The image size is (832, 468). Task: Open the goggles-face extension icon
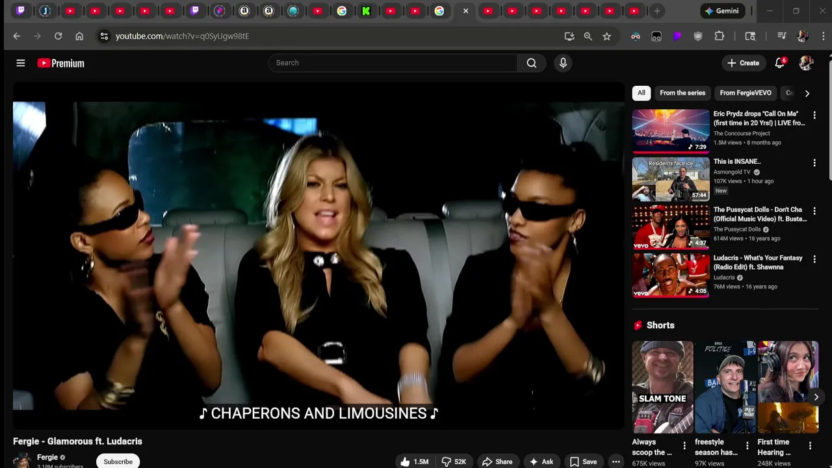(636, 36)
